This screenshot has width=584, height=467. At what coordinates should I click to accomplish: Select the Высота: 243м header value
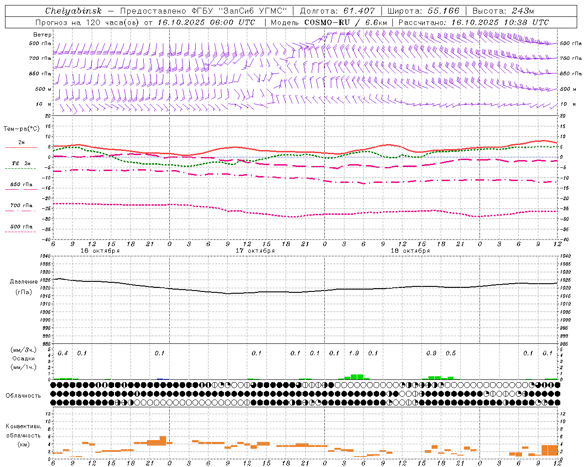click(x=503, y=11)
